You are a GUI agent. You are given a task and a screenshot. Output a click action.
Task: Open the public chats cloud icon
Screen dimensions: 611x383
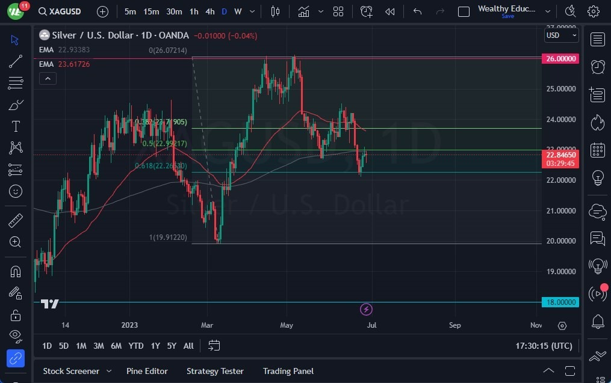point(598,212)
